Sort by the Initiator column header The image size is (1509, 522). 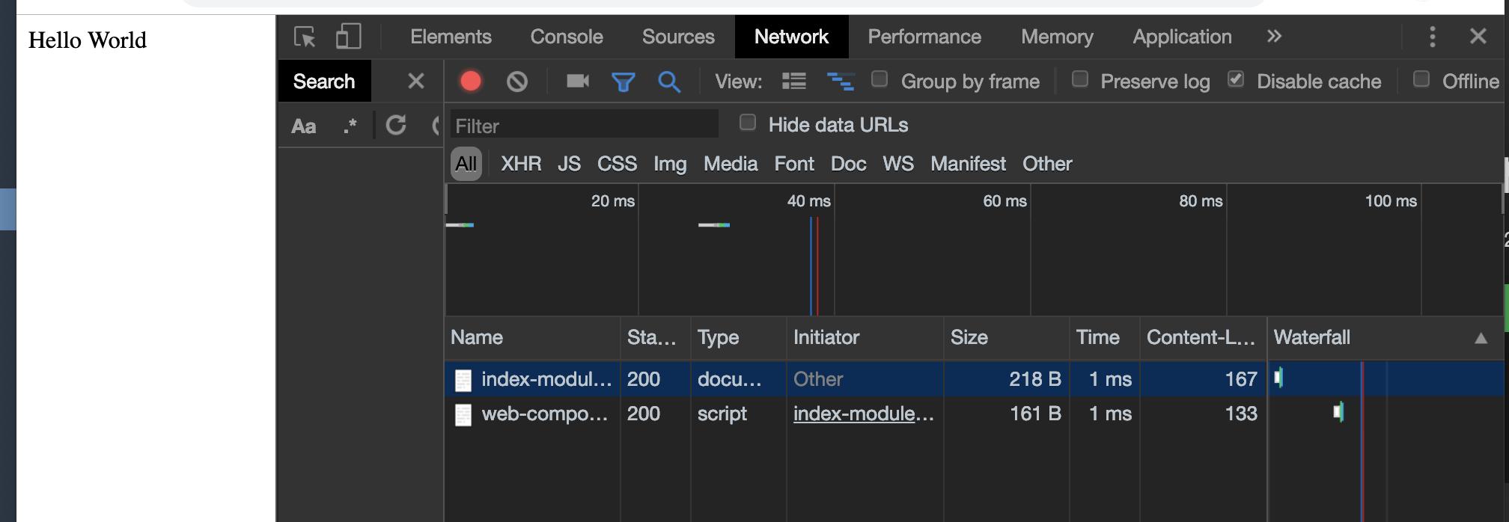pos(865,337)
